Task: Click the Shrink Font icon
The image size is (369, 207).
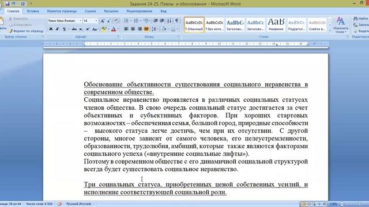Action: pos(109,21)
